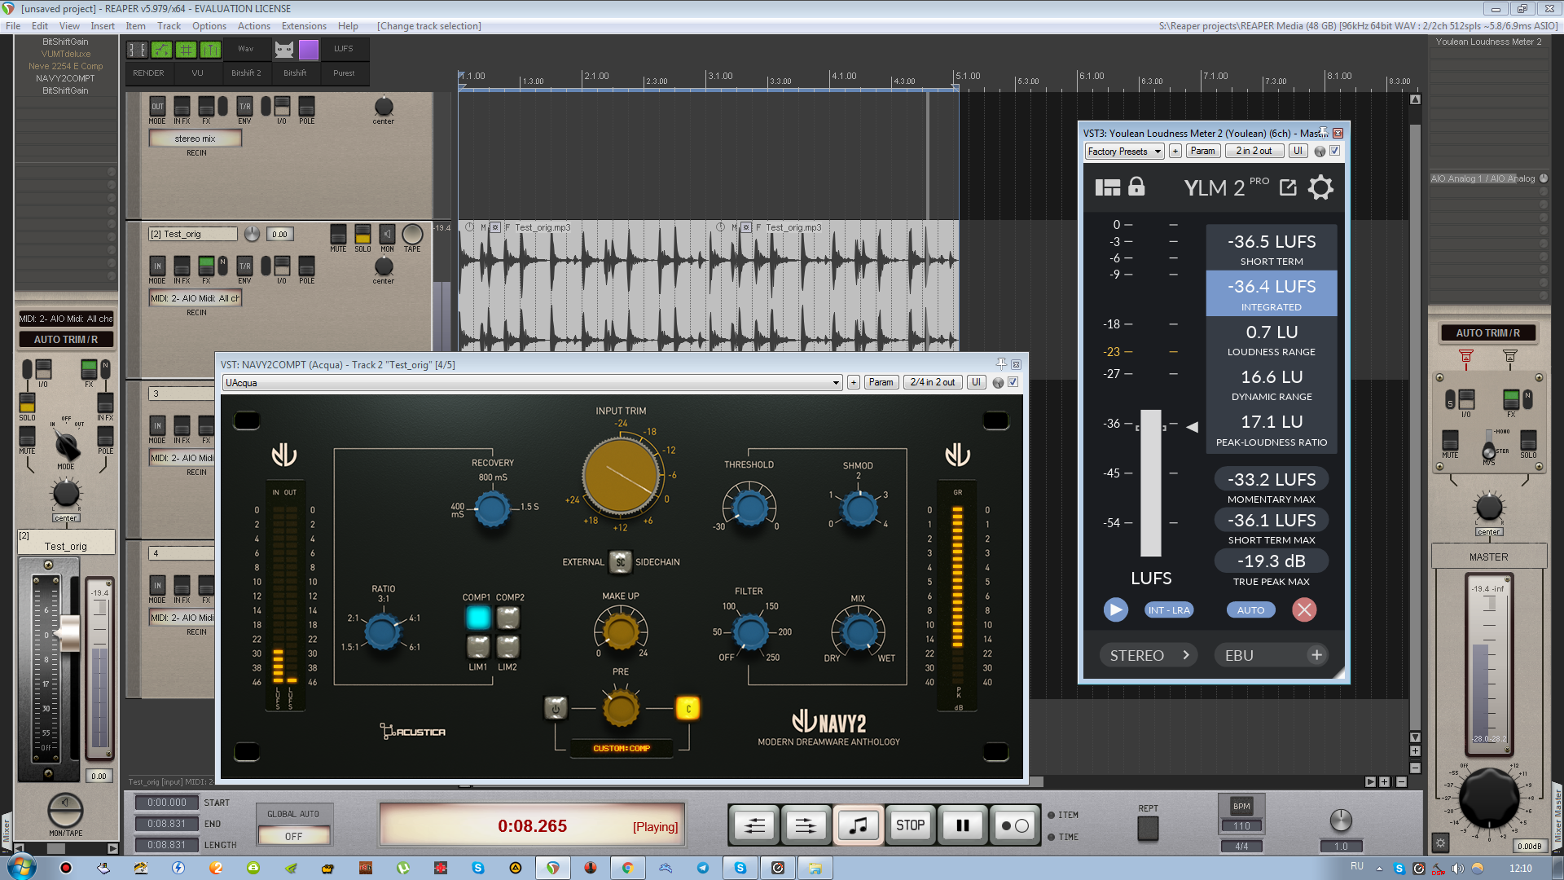1564x880 pixels.
Task: Click the record transport button
Action: pos(1015,825)
